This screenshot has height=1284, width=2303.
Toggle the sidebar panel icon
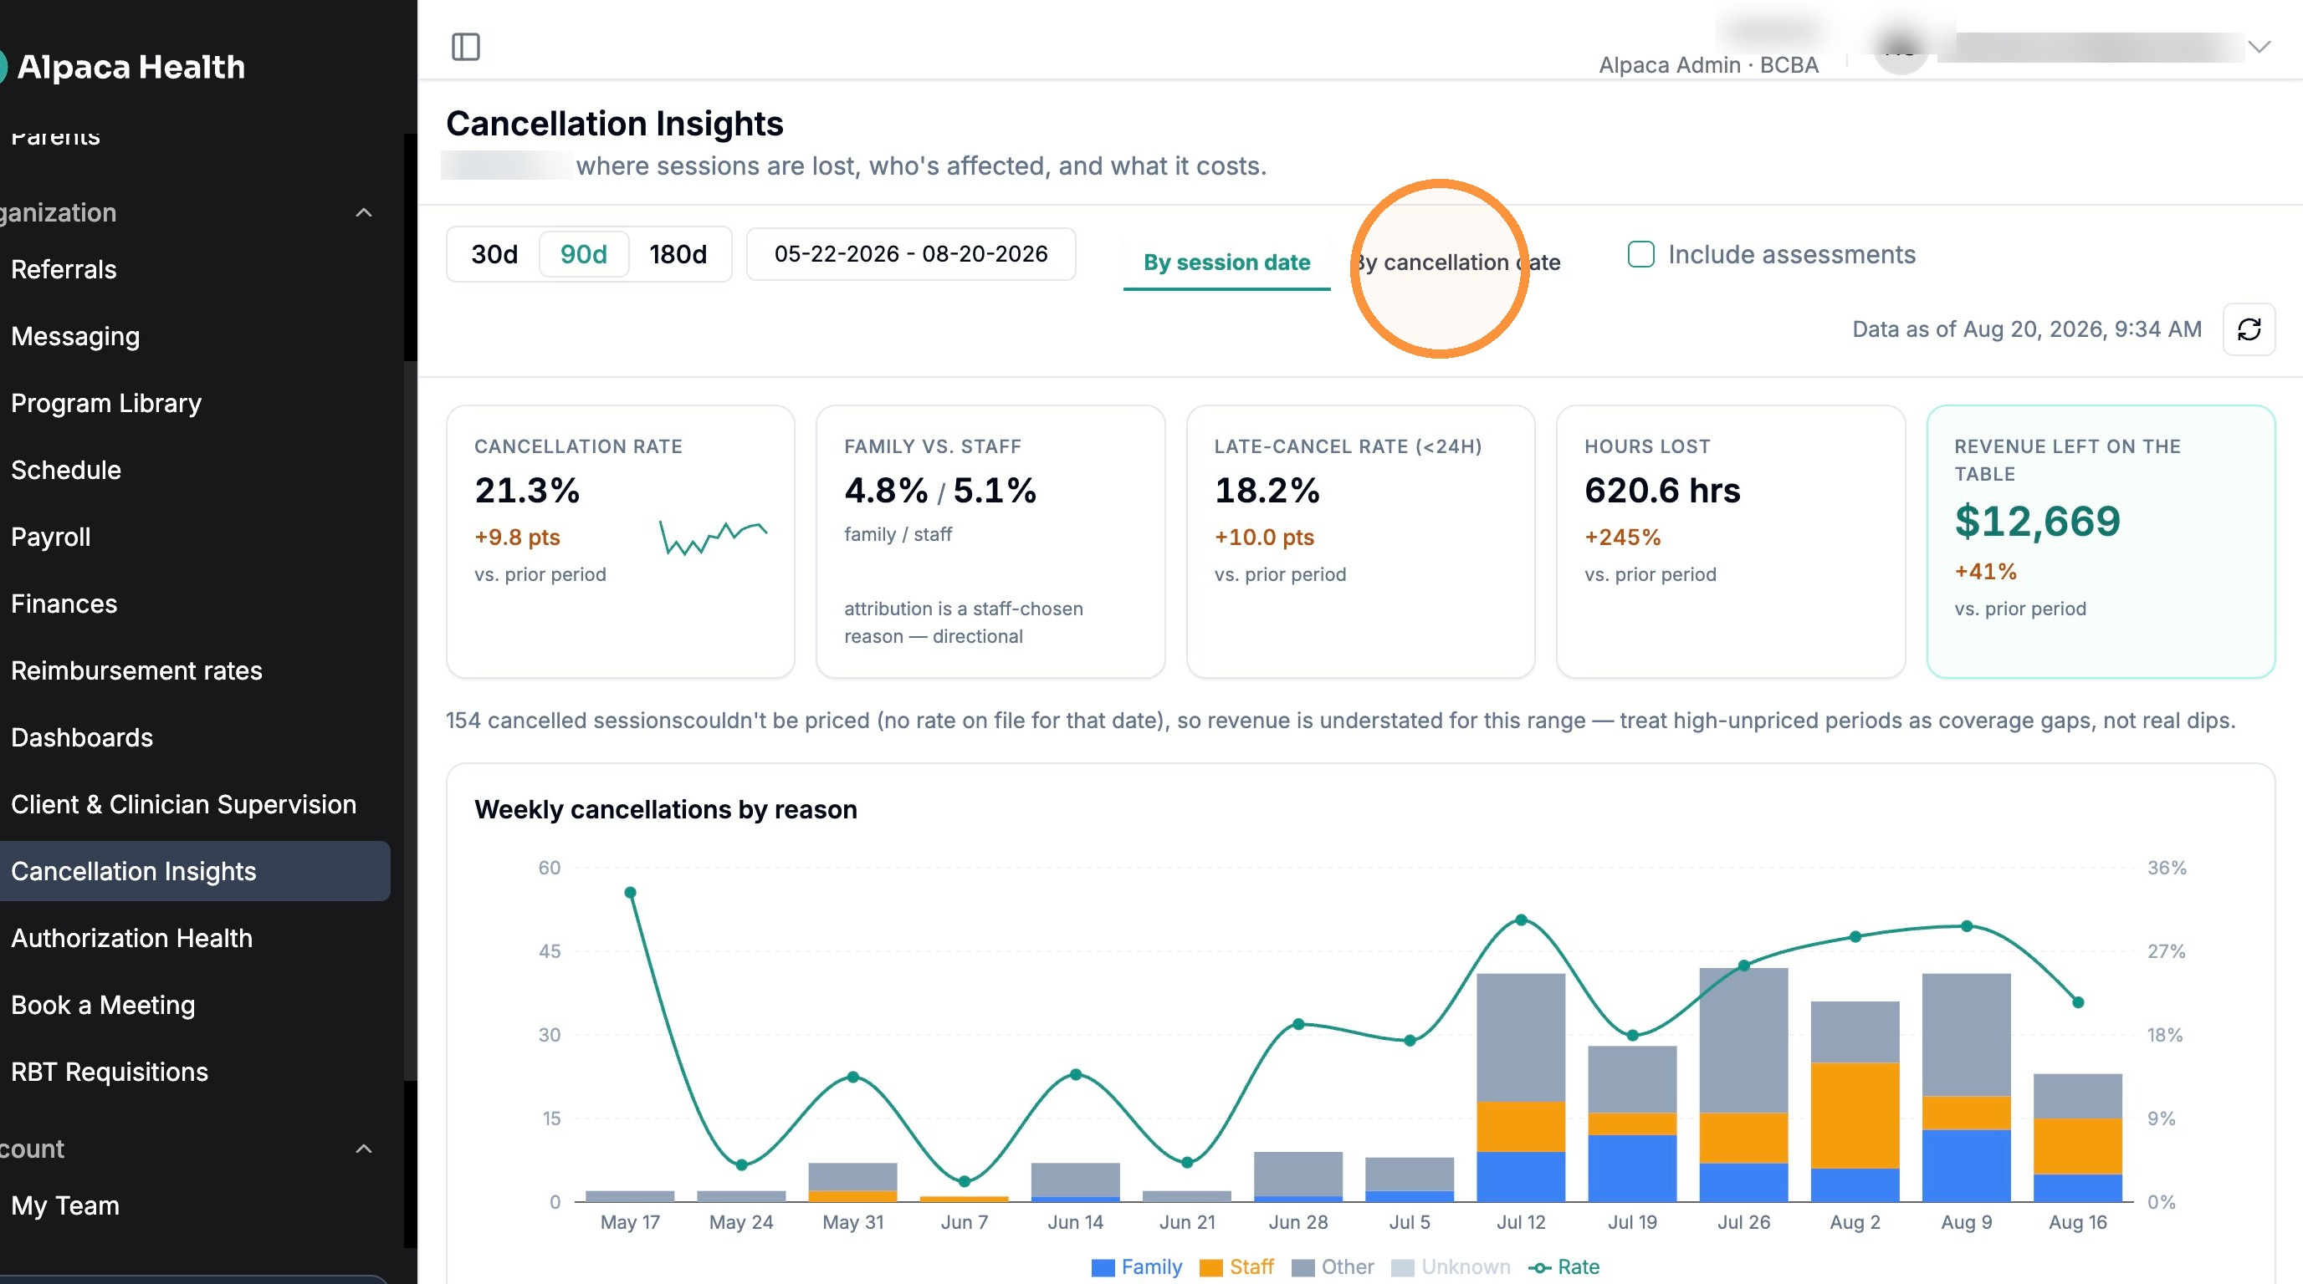coord(466,47)
